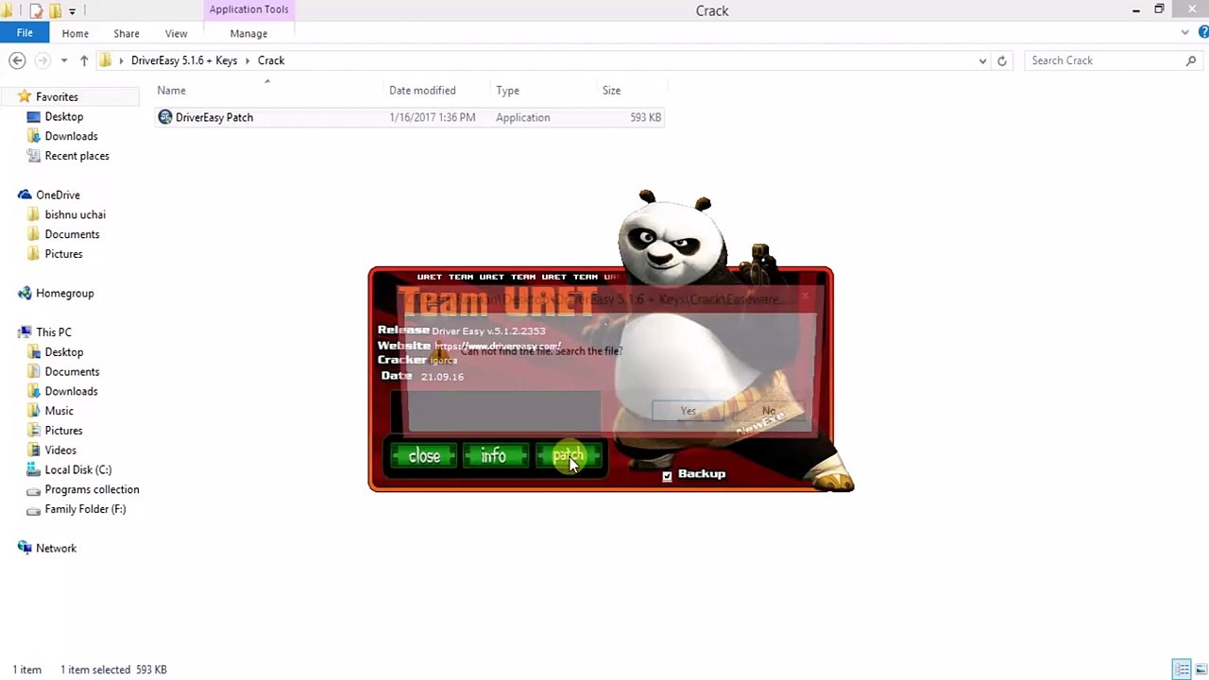Click Yes in the file search prompt
This screenshot has height=680, width=1209.
(x=688, y=411)
